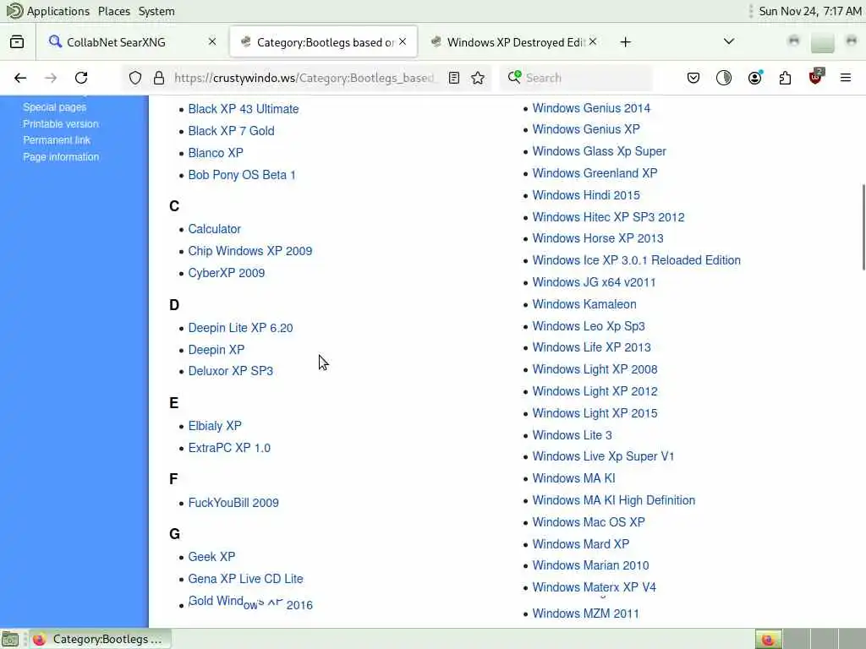Open Windows Glass Xp Super link
Image resolution: width=866 pixels, height=649 pixels.
click(x=600, y=151)
